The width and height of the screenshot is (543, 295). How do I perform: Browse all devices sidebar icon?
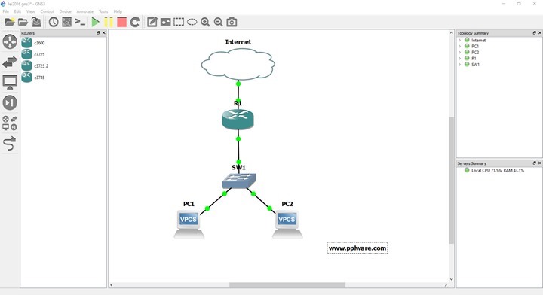10,123
